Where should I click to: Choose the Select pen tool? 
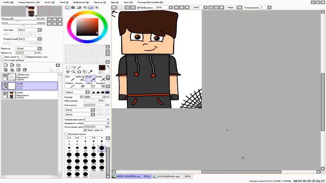(91, 85)
